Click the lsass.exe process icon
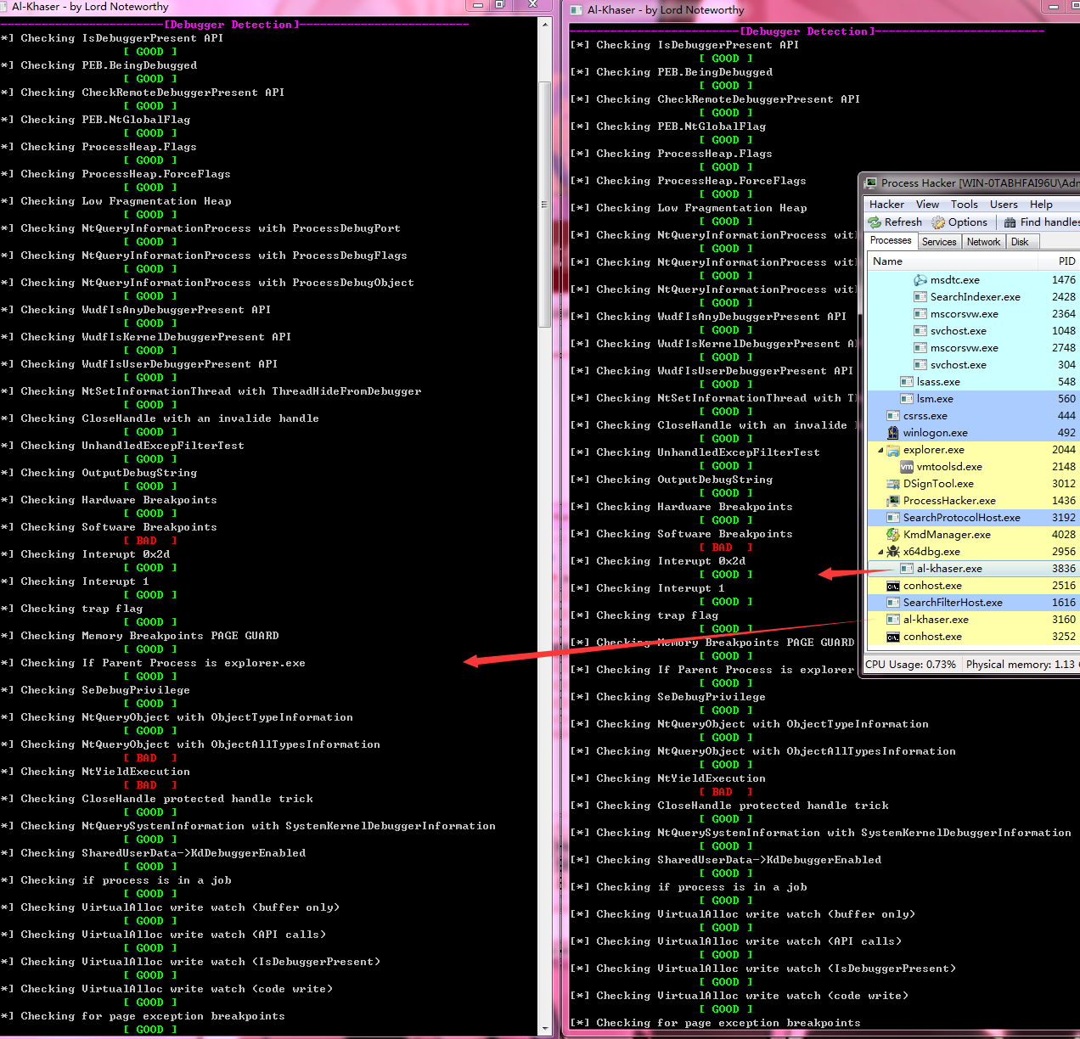 [907, 382]
